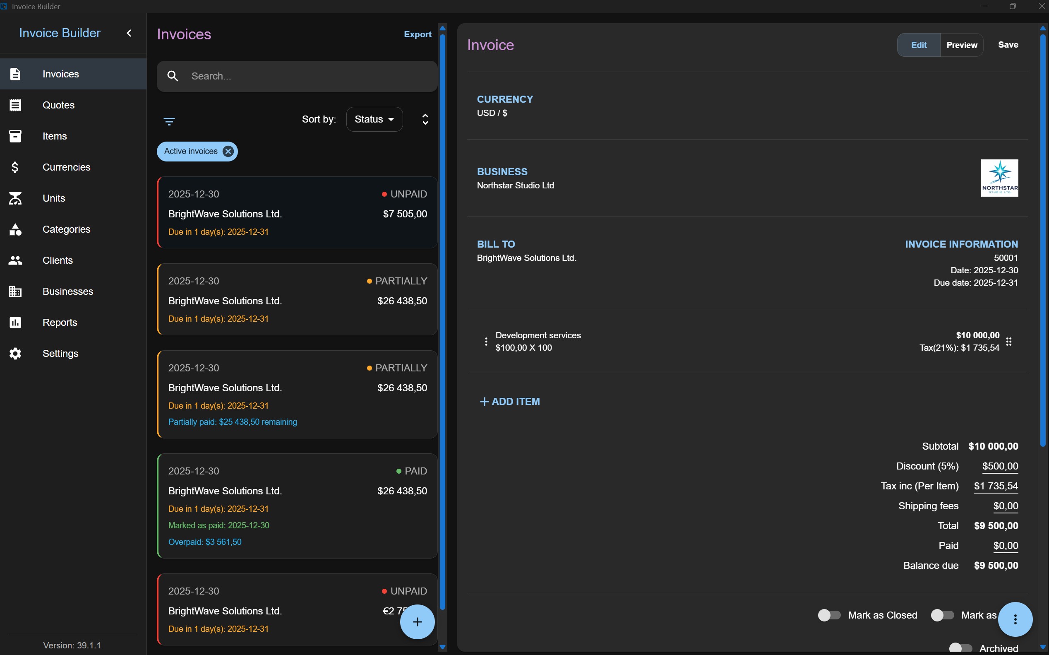Open Development services item options menu
Screen dimensions: 1049x655
486,342
